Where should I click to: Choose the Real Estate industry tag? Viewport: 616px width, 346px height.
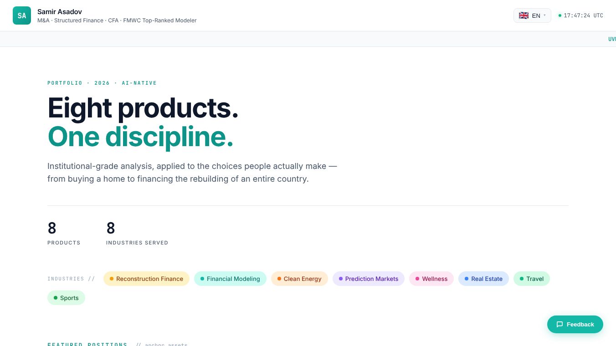click(483, 279)
